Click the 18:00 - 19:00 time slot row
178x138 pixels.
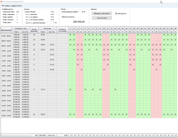pos(6,91)
